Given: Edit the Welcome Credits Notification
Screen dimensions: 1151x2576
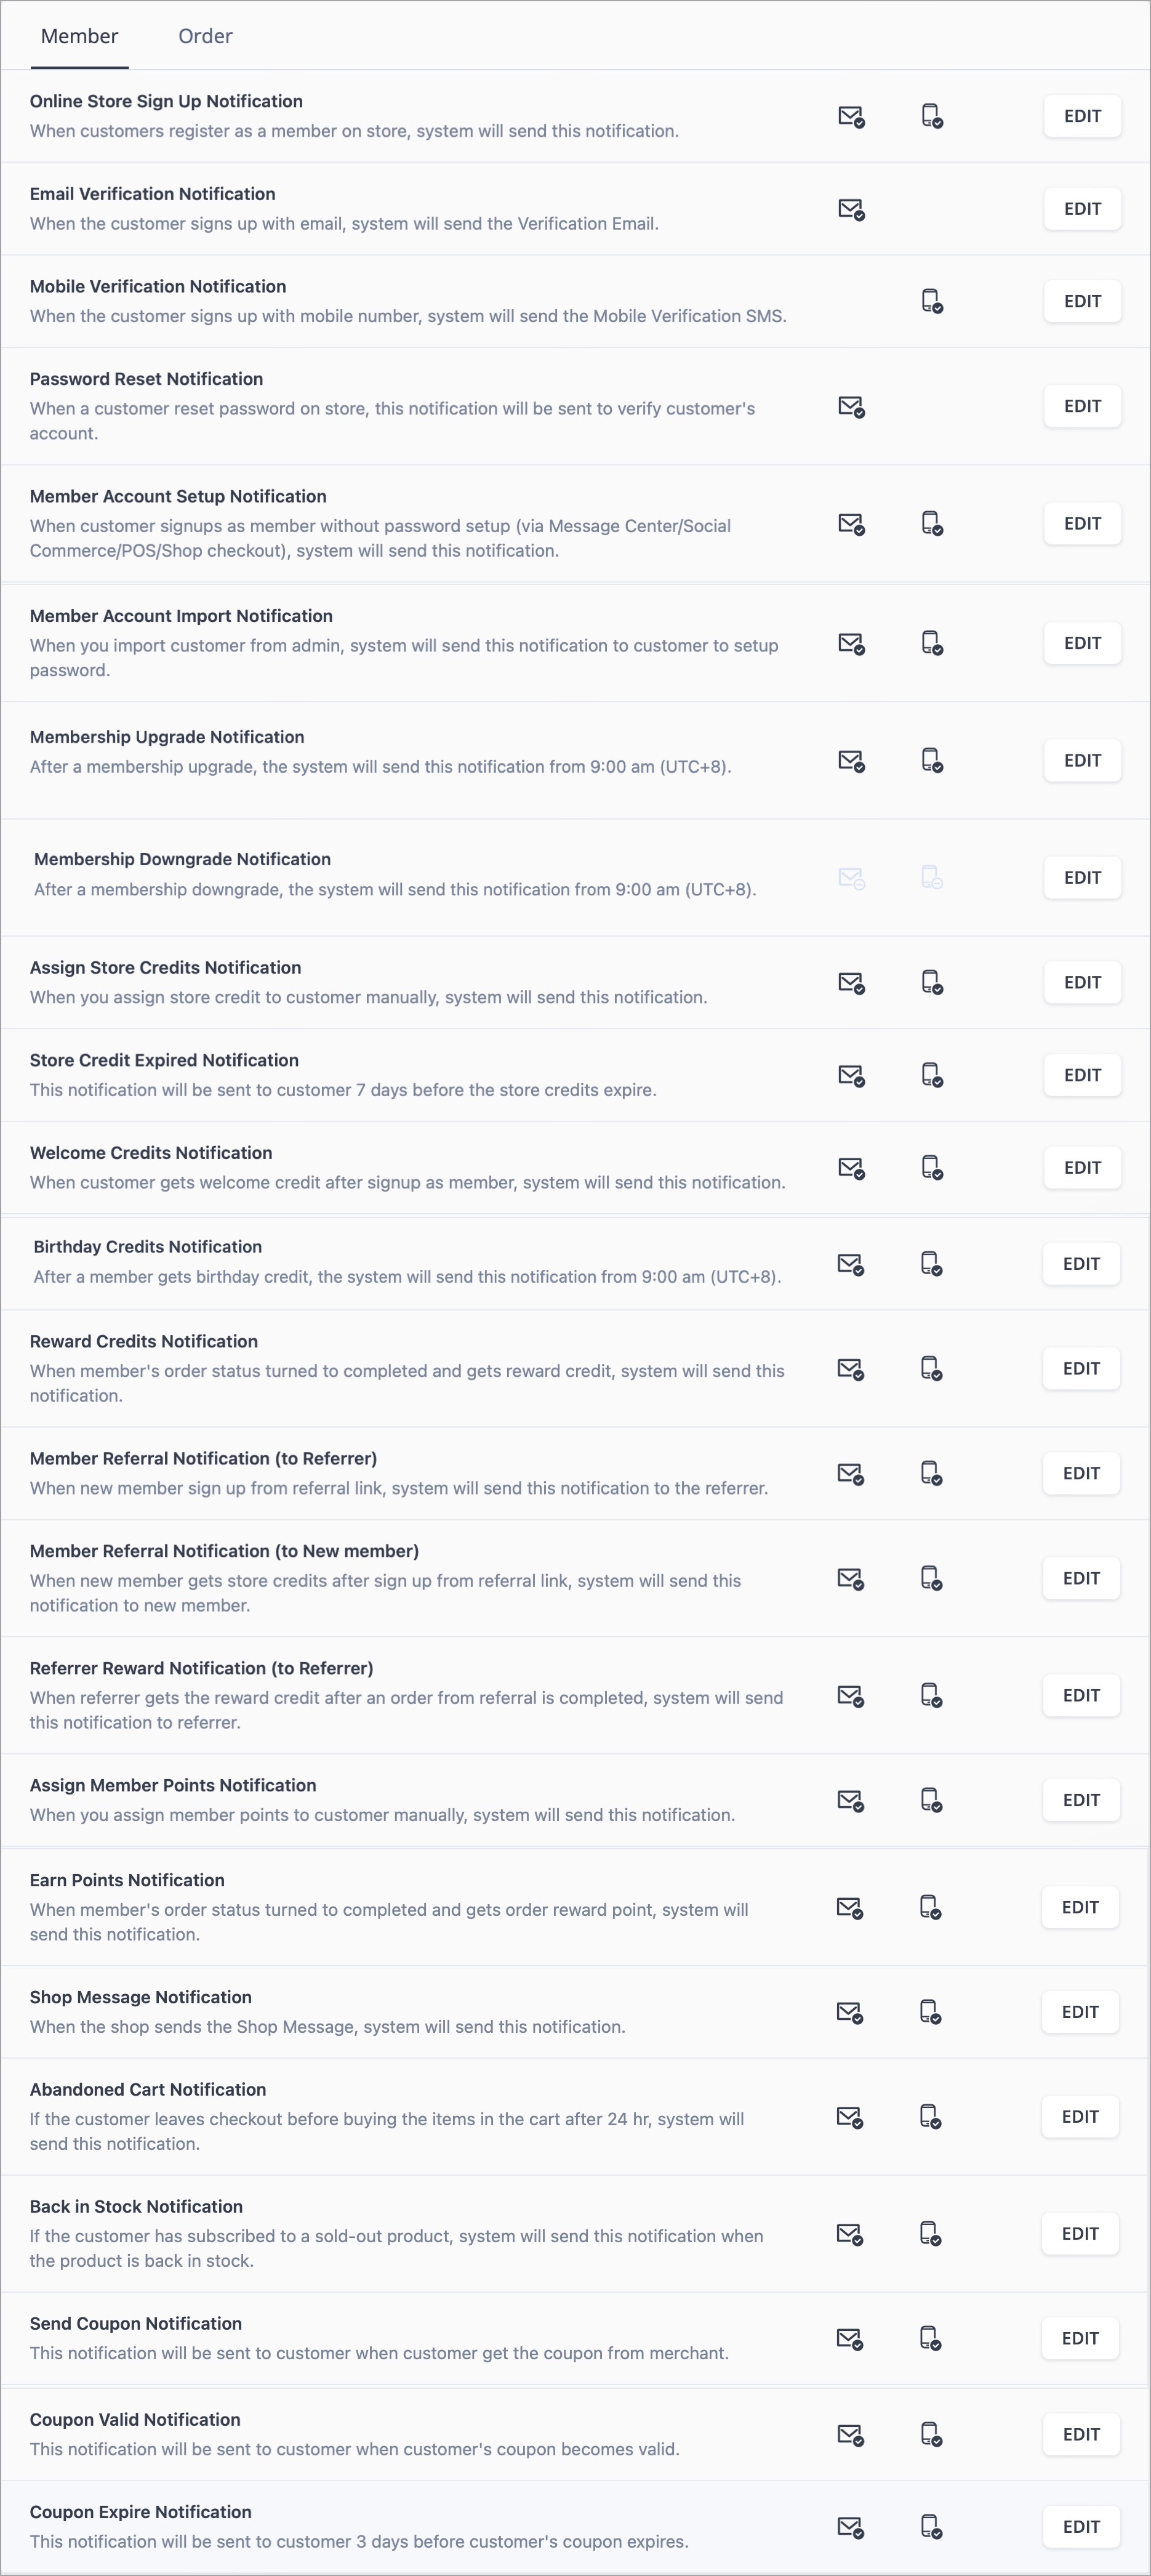Looking at the screenshot, I should 1082,1168.
